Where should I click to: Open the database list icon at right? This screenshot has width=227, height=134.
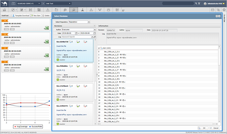[212, 10]
